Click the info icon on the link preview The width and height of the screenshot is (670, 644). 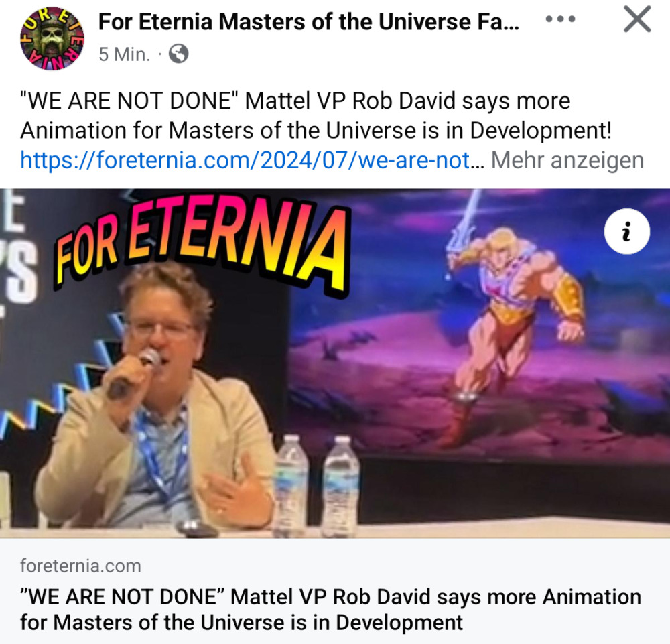[627, 231]
